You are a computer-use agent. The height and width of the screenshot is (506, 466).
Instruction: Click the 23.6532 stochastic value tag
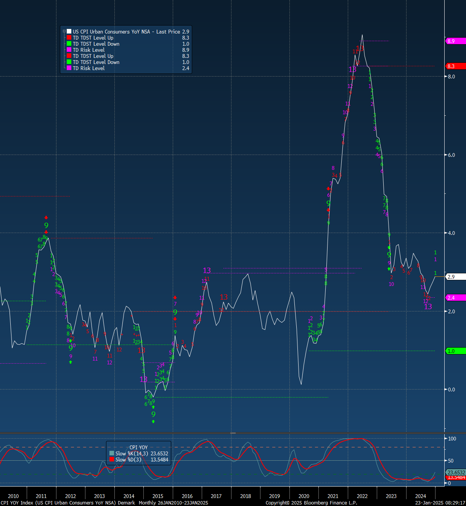(x=456, y=472)
